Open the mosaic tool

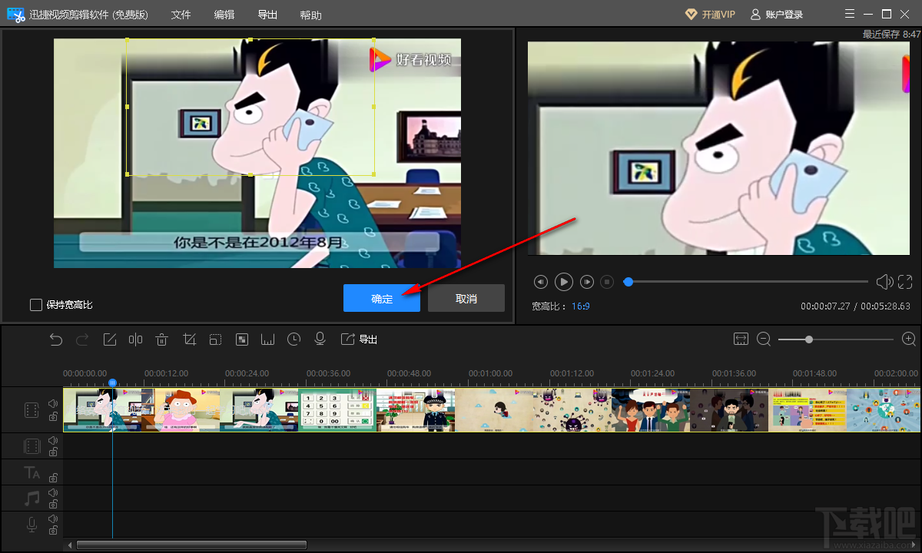(x=242, y=339)
